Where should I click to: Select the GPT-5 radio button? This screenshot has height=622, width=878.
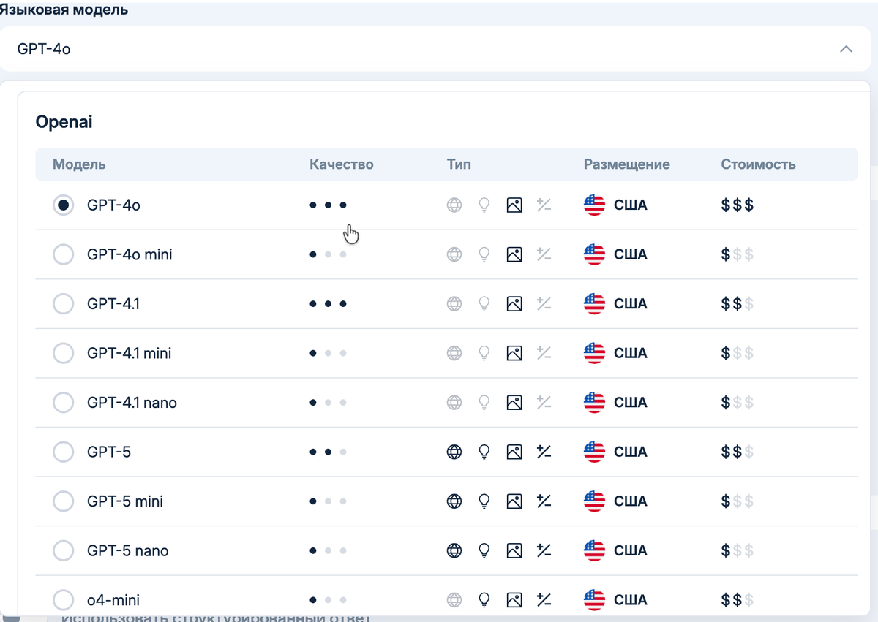click(x=64, y=452)
